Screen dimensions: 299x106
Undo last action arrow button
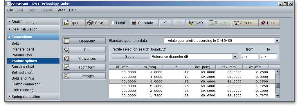tap(165, 23)
